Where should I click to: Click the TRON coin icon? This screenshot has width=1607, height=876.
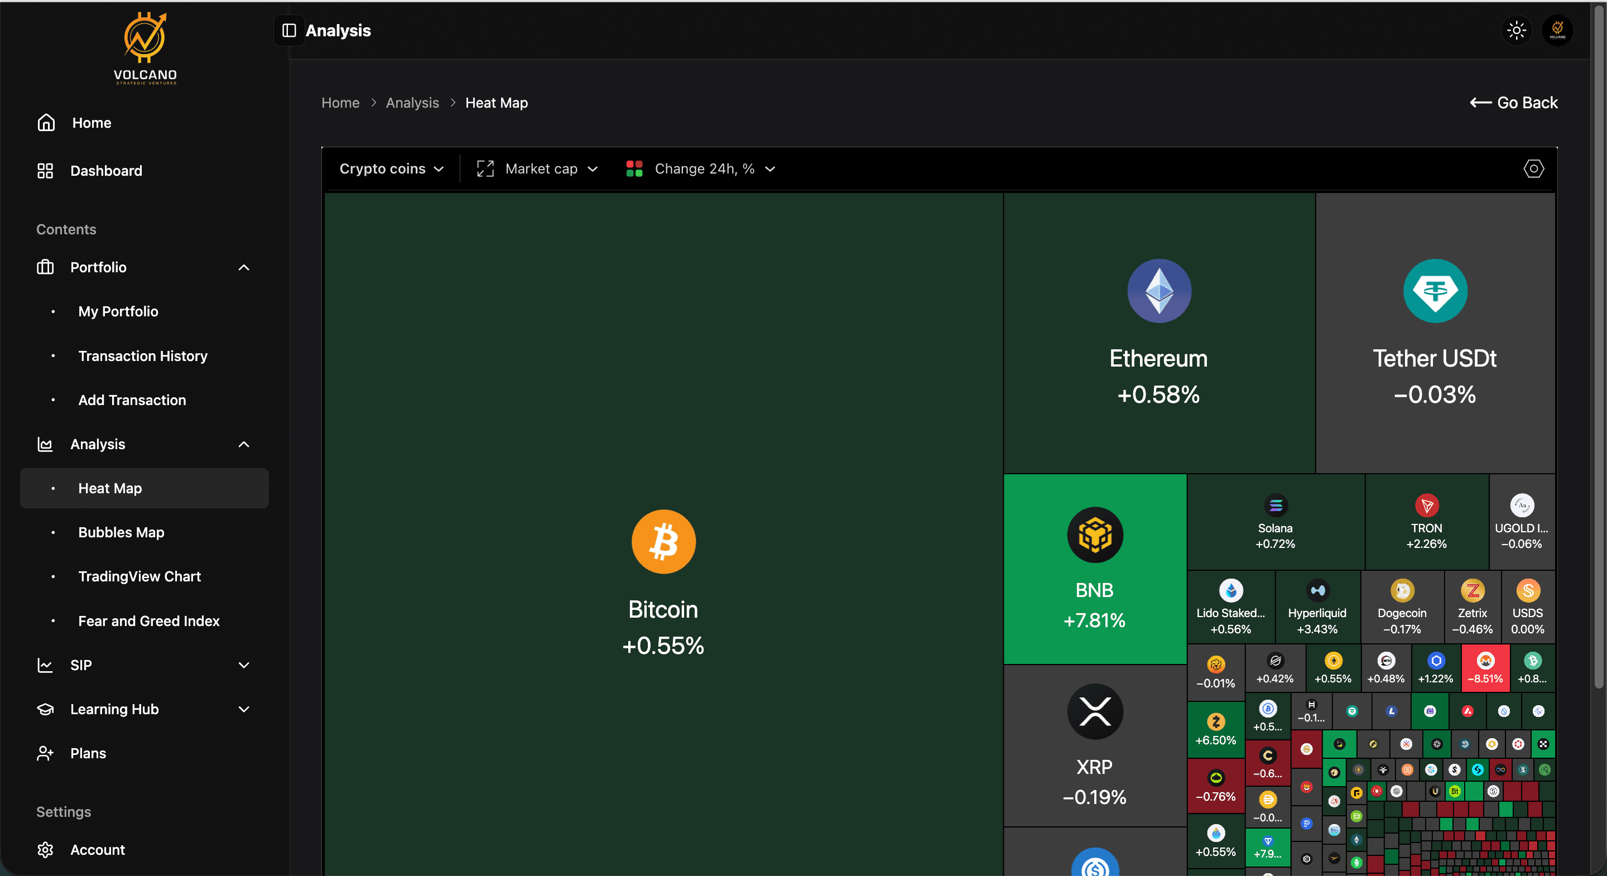(x=1427, y=506)
